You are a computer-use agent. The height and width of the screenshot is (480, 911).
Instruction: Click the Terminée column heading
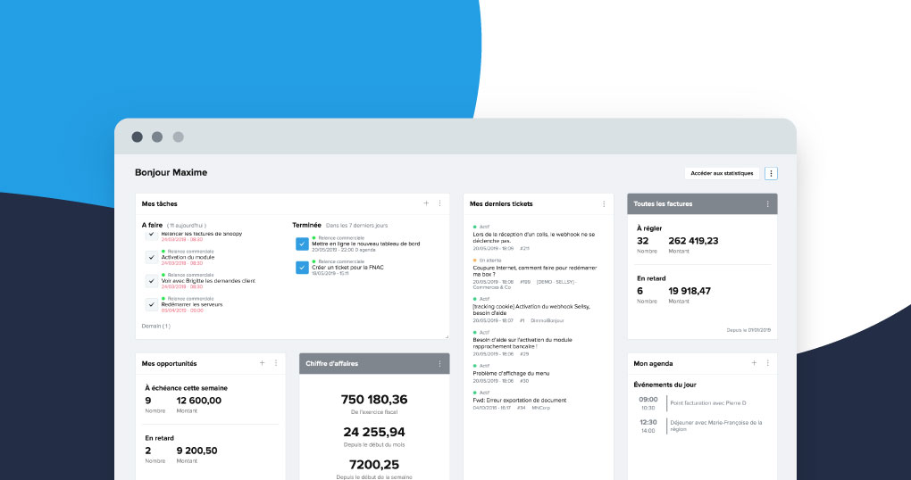306,225
